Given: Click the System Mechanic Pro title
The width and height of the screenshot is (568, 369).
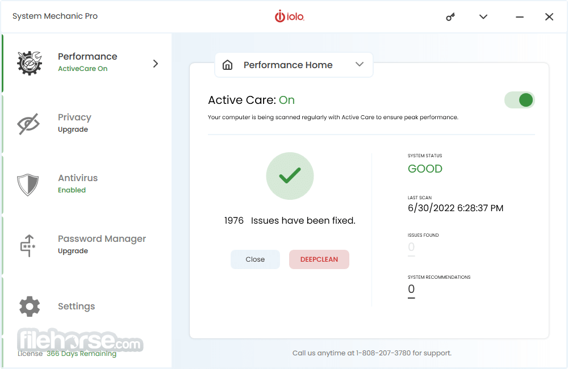Looking at the screenshot, I should (x=55, y=16).
